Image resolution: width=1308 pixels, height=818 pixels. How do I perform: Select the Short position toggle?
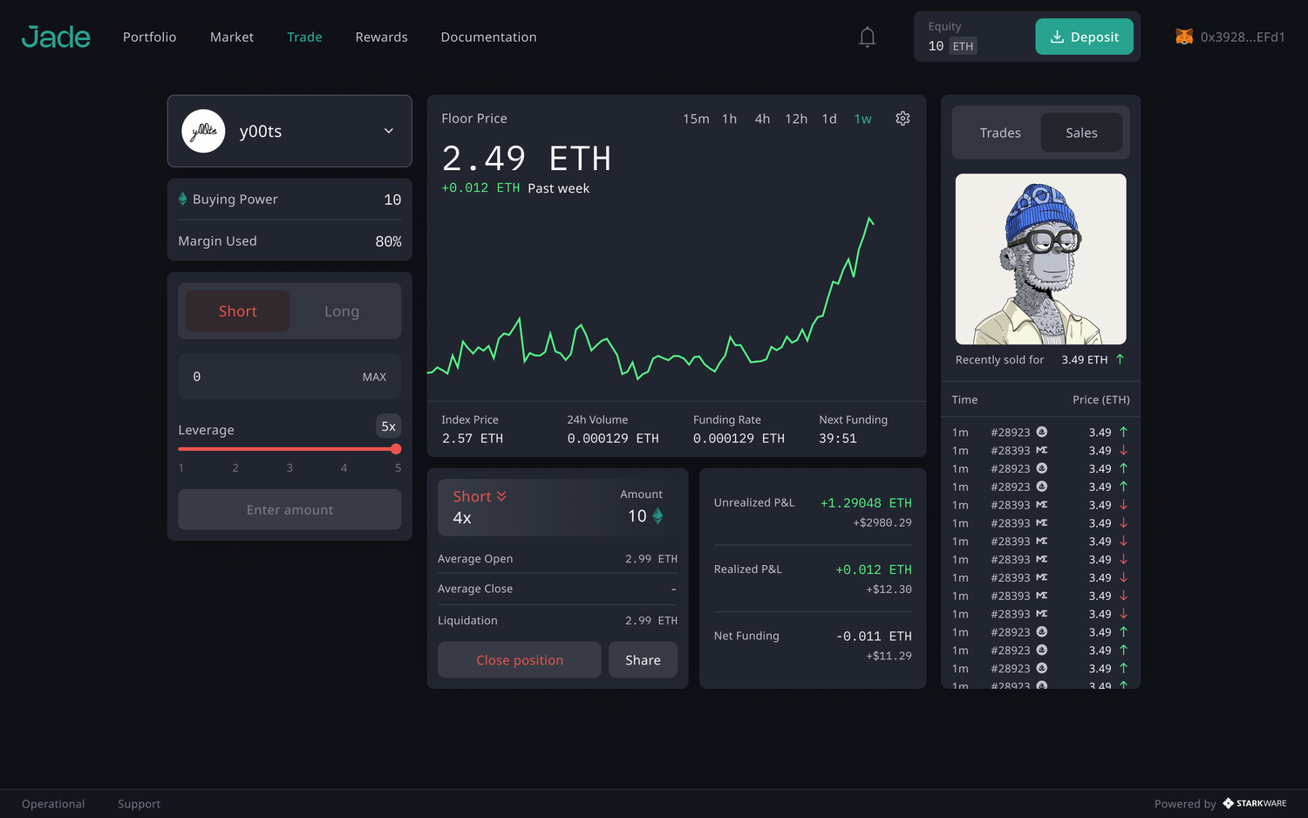pos(237,311)
